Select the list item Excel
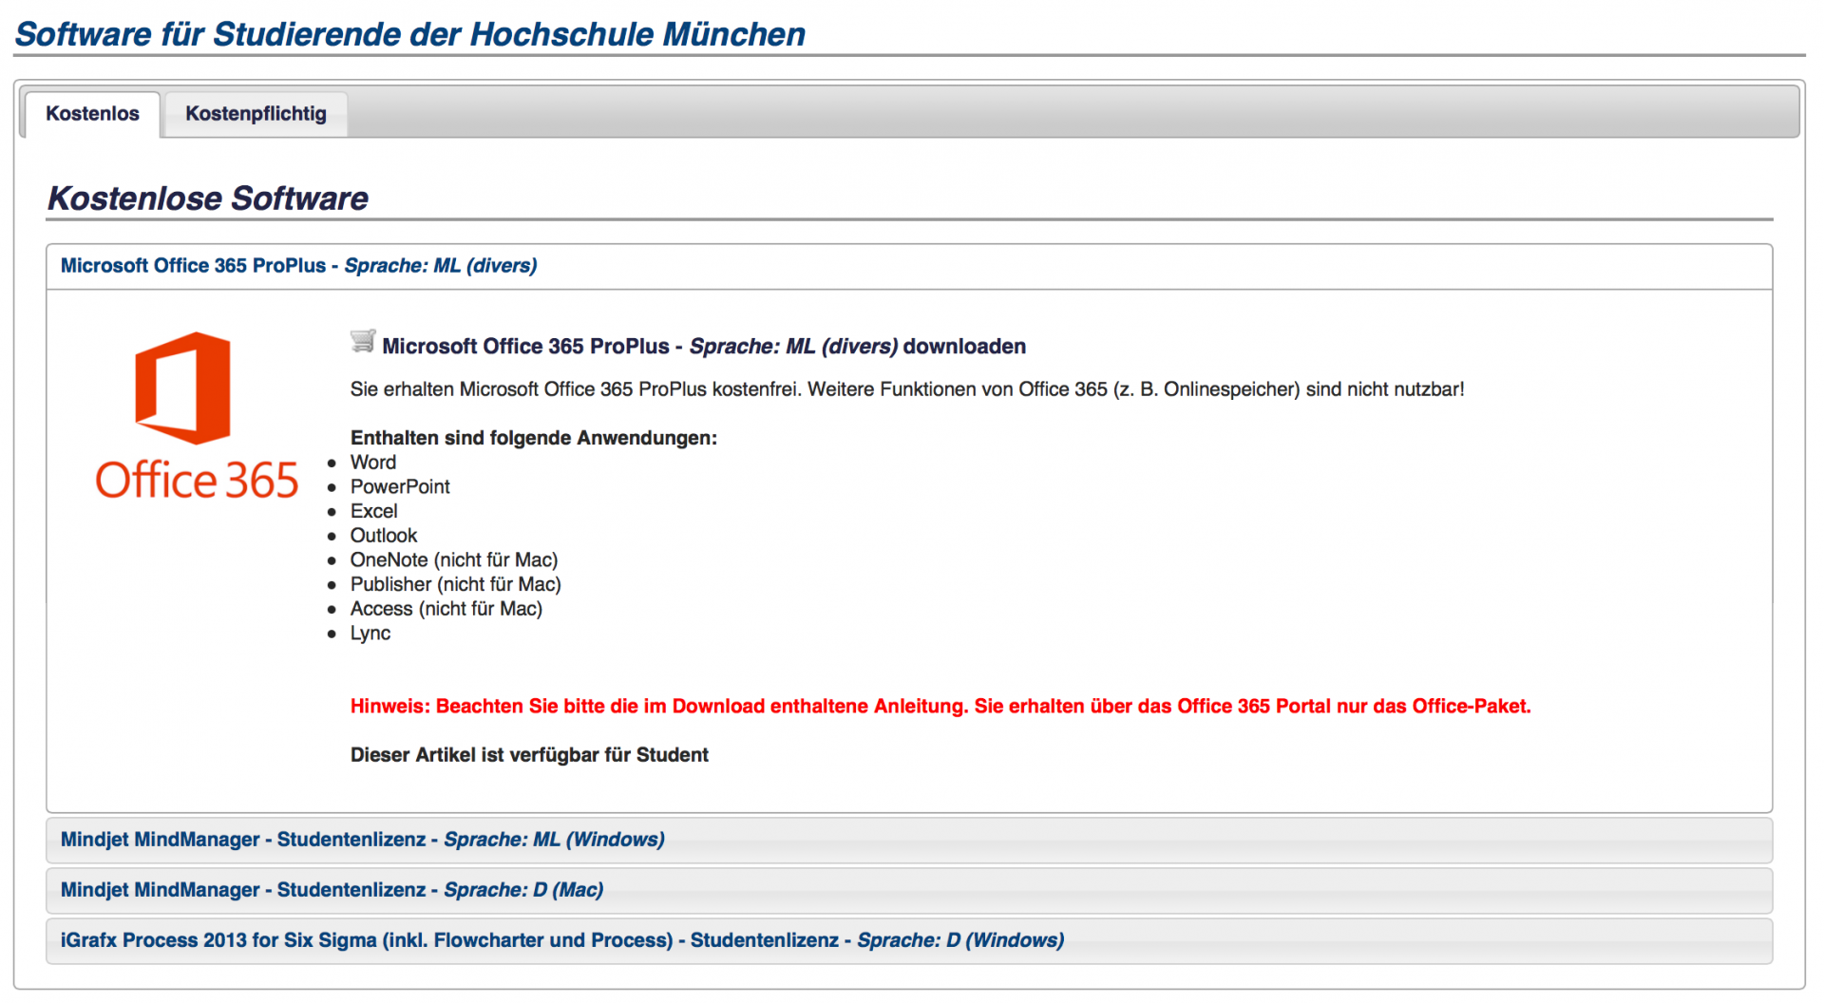 tap(374, 511)
